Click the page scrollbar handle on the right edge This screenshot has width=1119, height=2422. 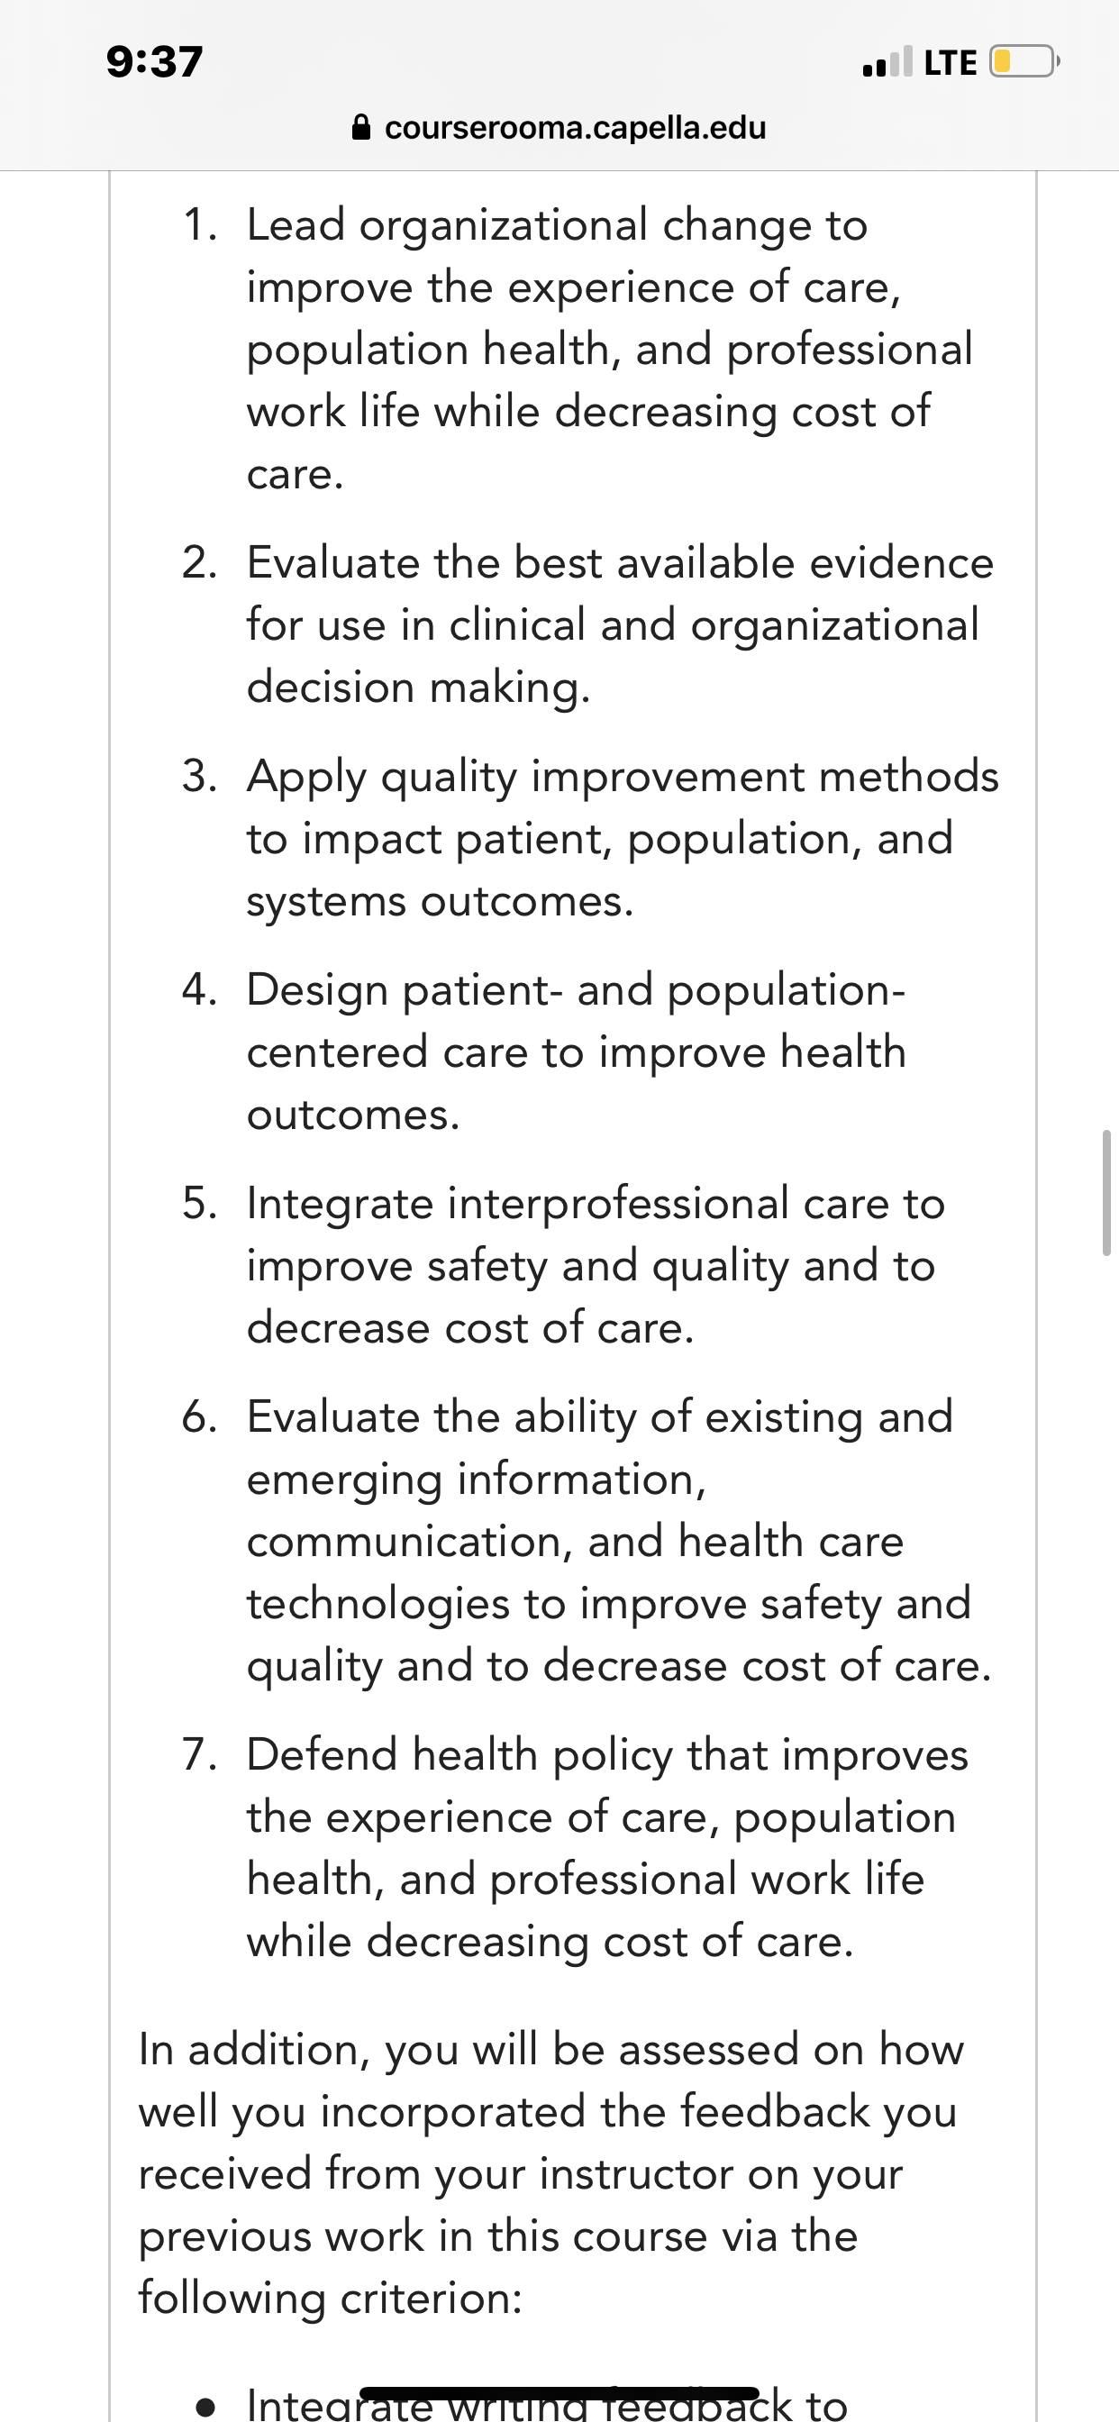point(1106,1193)
